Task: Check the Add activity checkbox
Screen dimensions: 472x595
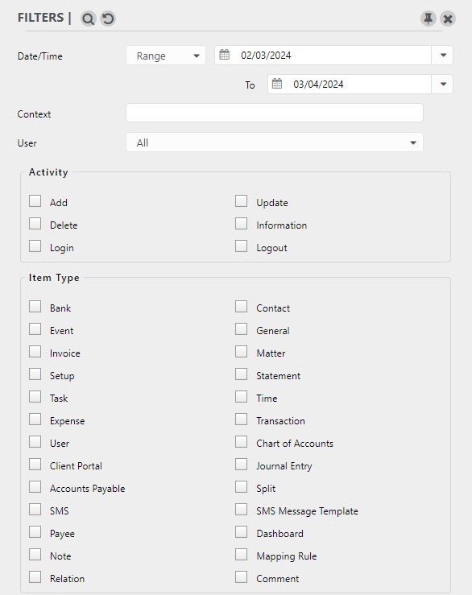Action: [35, 201]
